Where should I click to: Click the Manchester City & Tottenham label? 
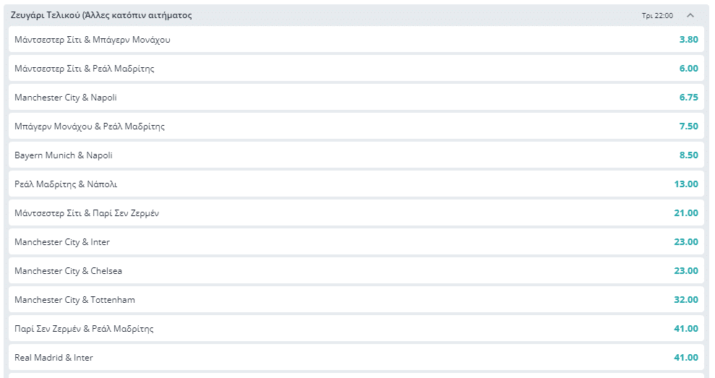click(x=74, y=300)
